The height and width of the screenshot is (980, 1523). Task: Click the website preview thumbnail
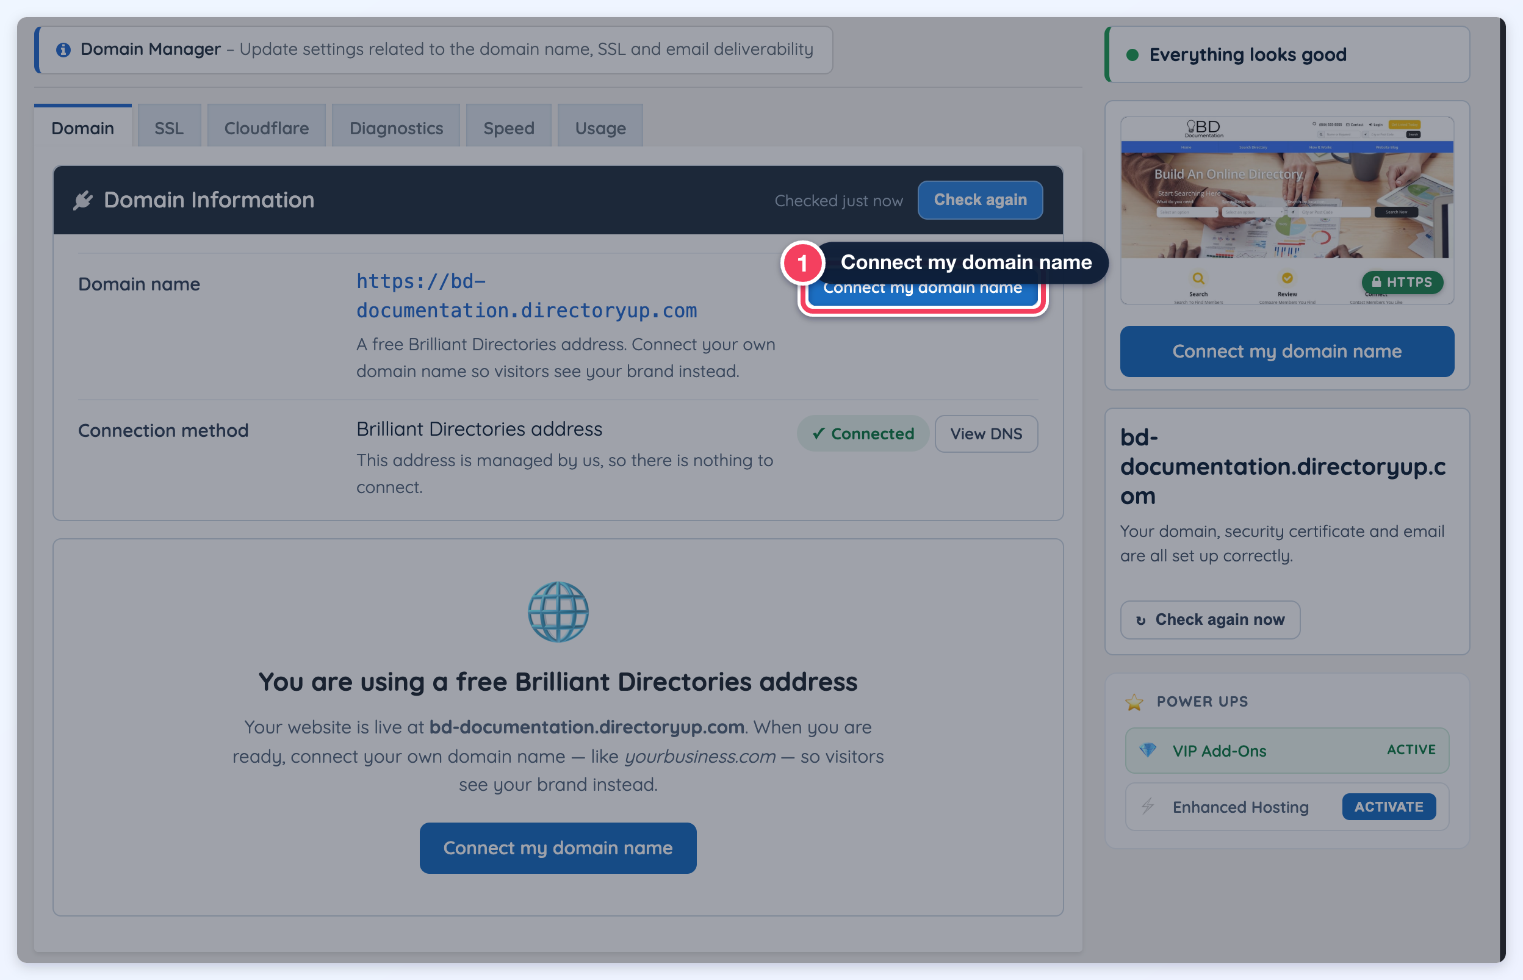coord(1287,211)
